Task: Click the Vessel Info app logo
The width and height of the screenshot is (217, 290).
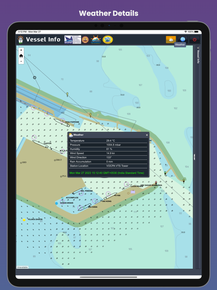Action: (x=20, y=39)
